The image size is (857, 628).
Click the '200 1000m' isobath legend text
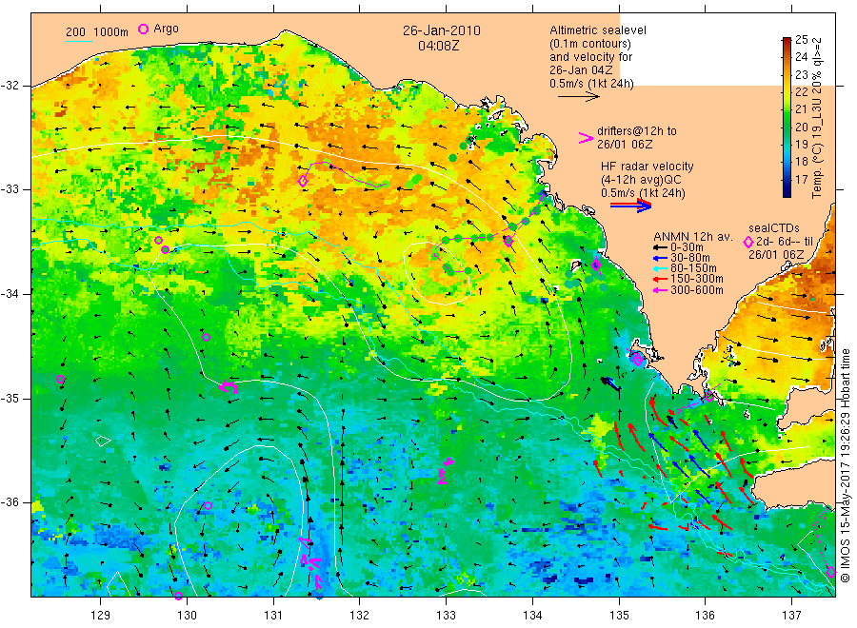tap(97, 32)
